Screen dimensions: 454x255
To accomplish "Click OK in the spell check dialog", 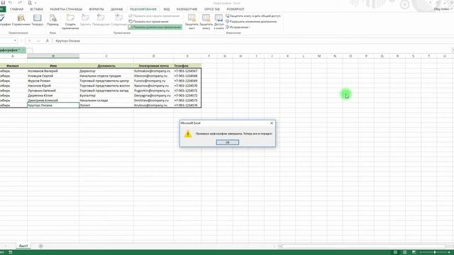I will click(227, 142).
